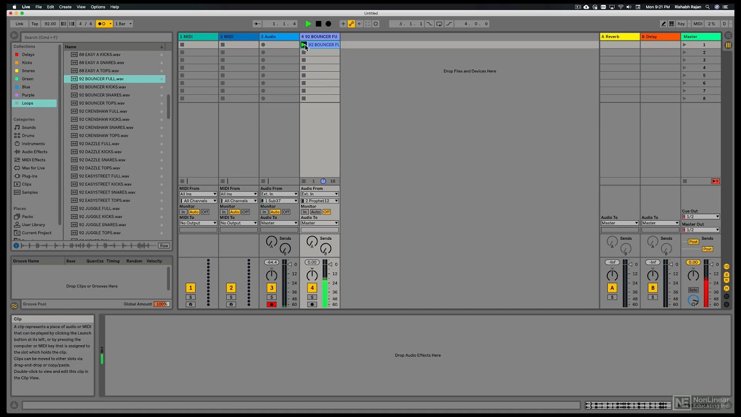Open the Current Project place

pos(36,233)
